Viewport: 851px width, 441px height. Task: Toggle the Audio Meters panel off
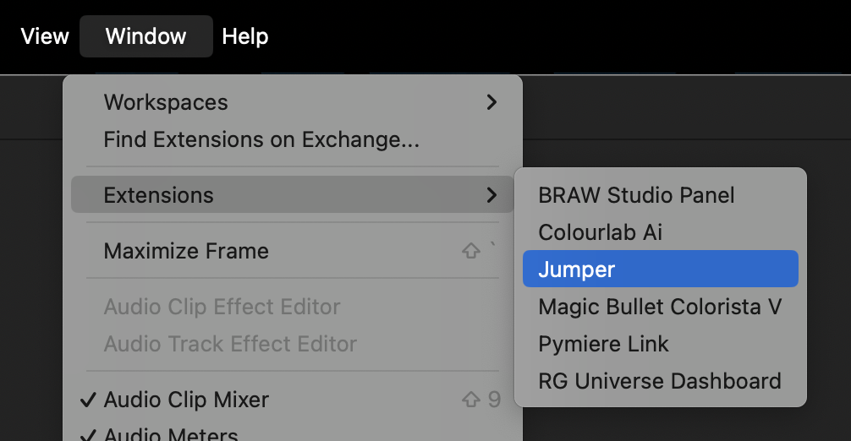tap(170, 435)
